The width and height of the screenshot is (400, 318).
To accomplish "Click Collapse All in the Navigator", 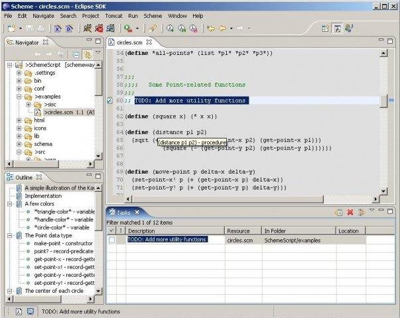I will coord(76,54).
